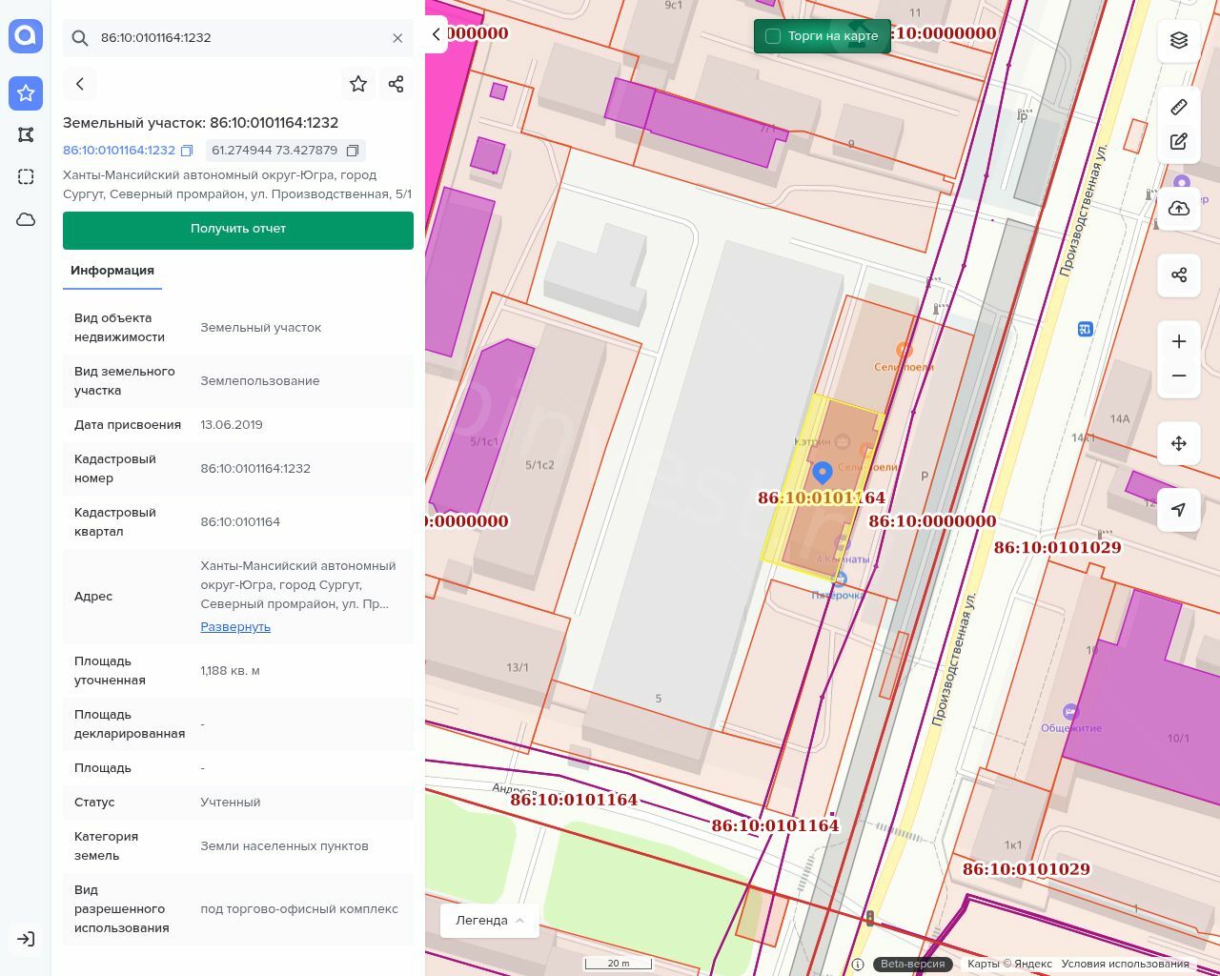Image resolution: width=1220 pixels, height=976 pixels.
Task: Expand full address via Развернуть
Action: [235, 626]
